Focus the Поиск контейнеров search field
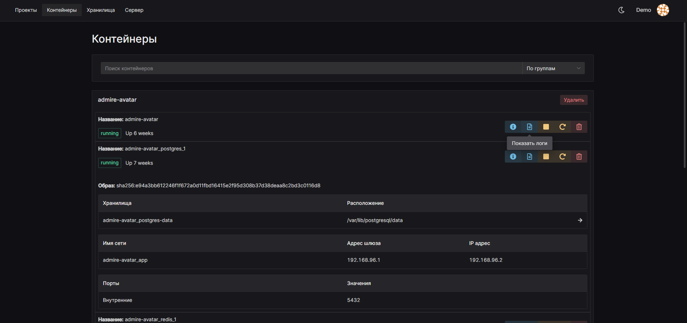687x323 pixels. coord(311,68)
